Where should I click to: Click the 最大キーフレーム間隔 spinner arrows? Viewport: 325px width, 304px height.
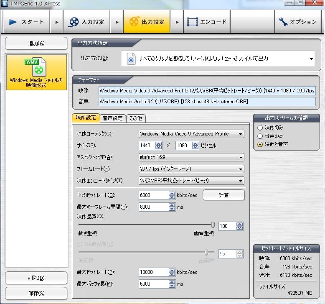[x=172, y=207]
